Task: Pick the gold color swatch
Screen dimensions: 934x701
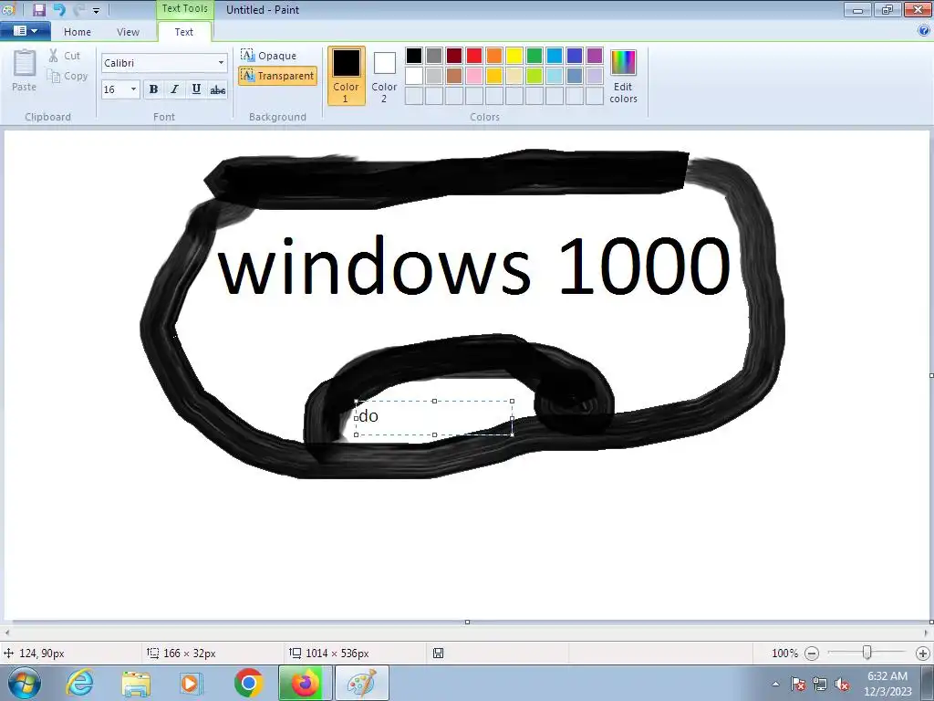Action: coord(494,76)
